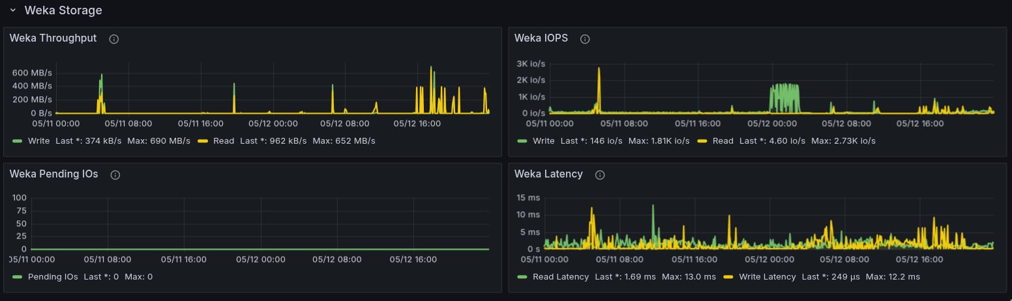Click Max: 13.0 ms in Latency legend
This screenshot has height=301, width=1012.
pos(691,277)
